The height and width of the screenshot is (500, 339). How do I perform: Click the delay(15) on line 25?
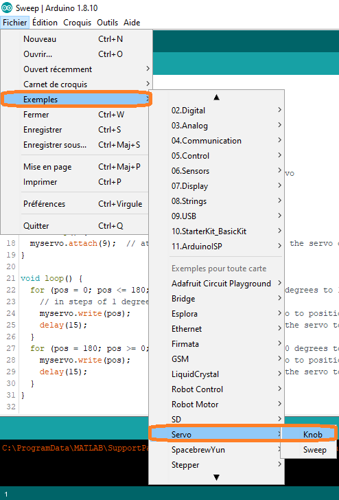[63, 326]
